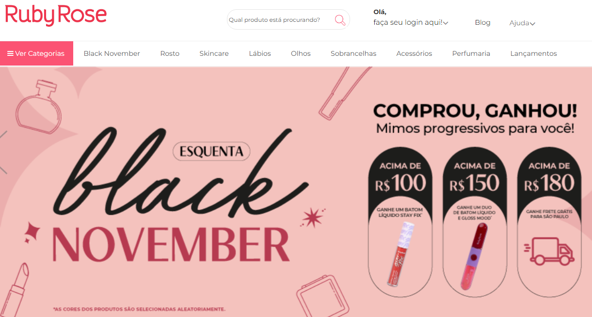Image resolution: width=592 pixels, height=317 pixels.
Task: Expand the login dropdown chevron
Action: (x=446, y=23)
